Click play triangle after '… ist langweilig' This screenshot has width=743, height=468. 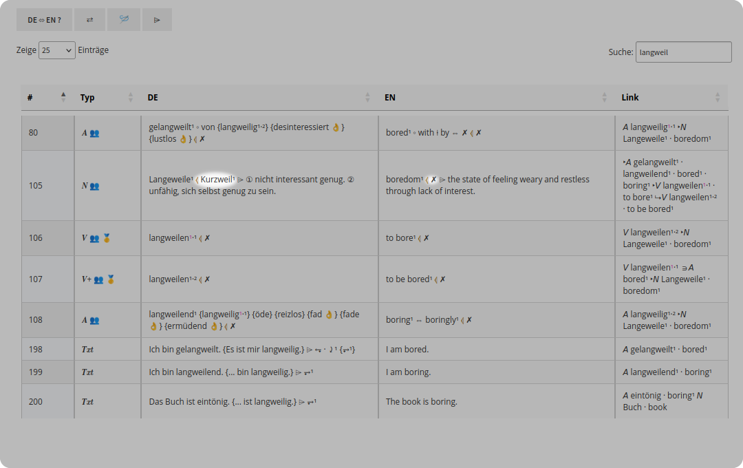coord(302,402)
